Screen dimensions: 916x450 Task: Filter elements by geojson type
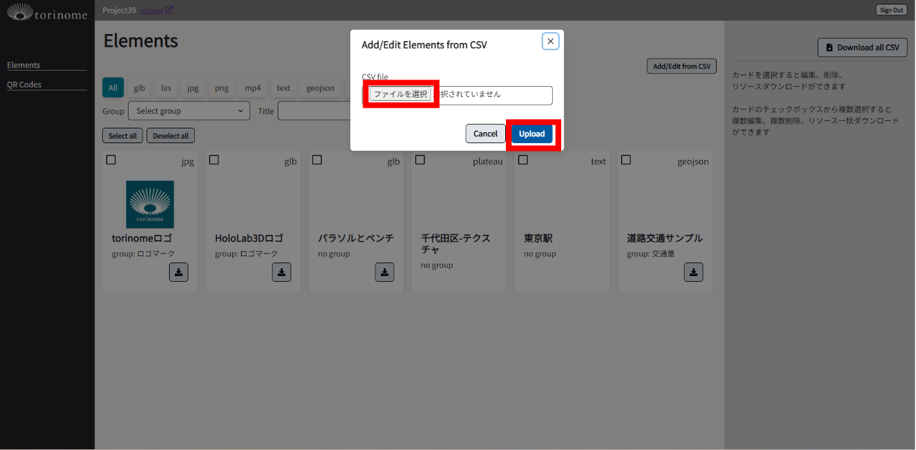click(x=320, y=88)
